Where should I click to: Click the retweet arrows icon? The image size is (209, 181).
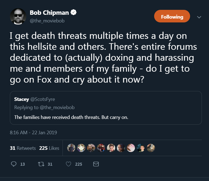pos(41,164)
